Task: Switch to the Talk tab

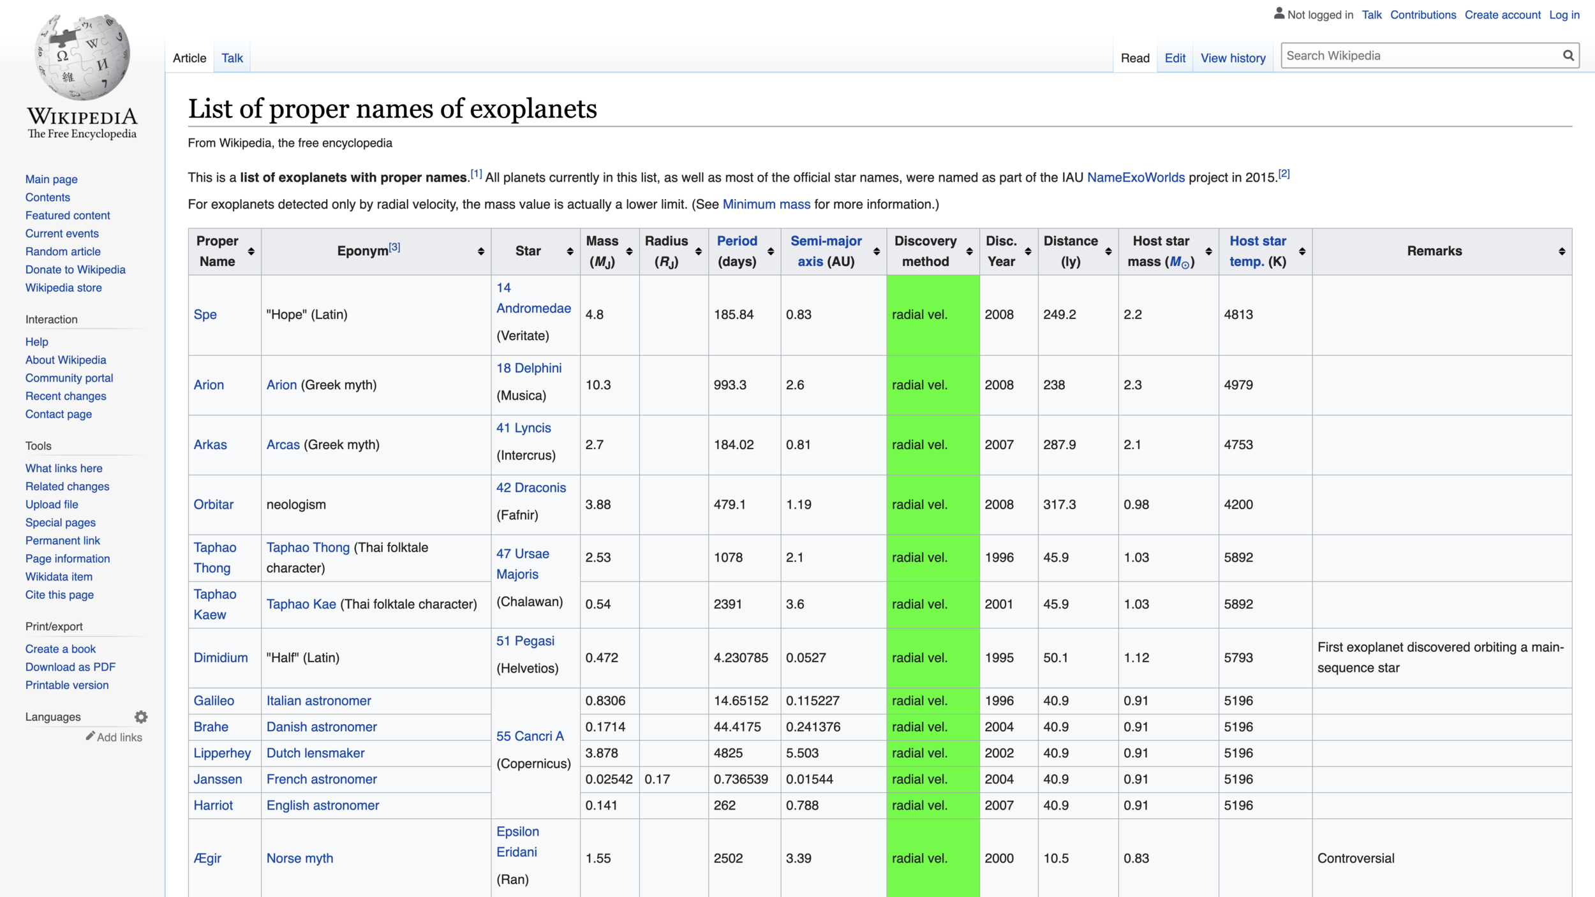Action: click(232, 58)
